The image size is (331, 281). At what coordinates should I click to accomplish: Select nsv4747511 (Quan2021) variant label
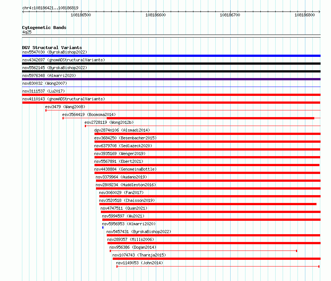pyautogui.click(x=124, y=208)
